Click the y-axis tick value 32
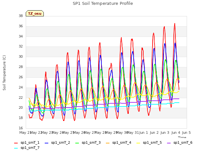This screenshot has width=206, height=154. (21, 47)
